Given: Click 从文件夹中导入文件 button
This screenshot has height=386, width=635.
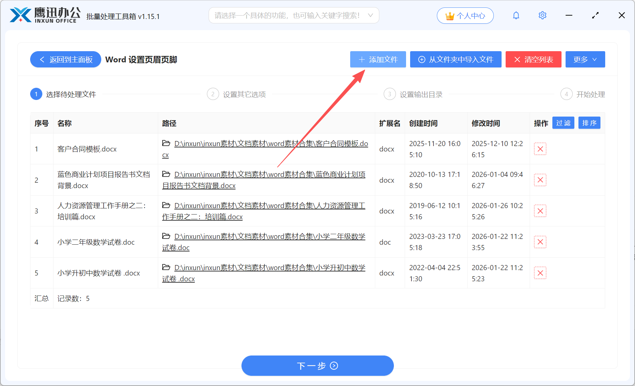Looking at the screenshot, I should pos(456,59).
